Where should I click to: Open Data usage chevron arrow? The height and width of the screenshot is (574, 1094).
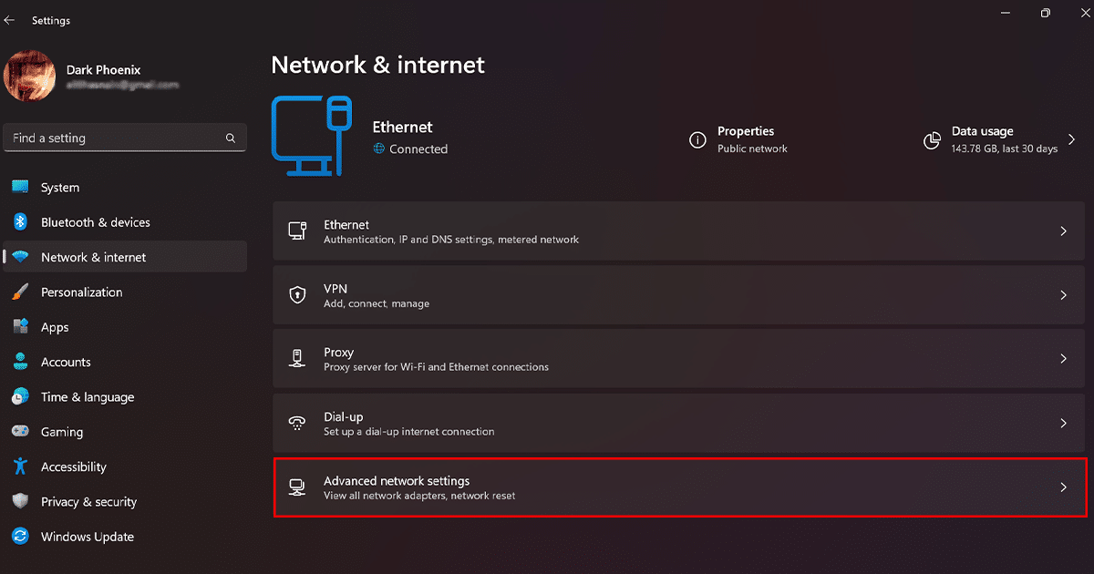[1071, 140]
